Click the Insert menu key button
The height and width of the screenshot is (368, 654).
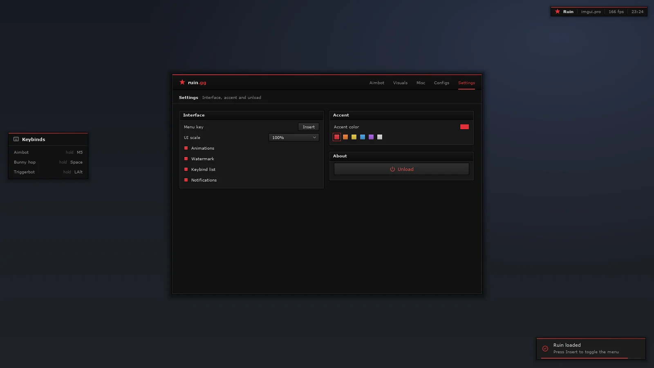click(x=309, y=127)
